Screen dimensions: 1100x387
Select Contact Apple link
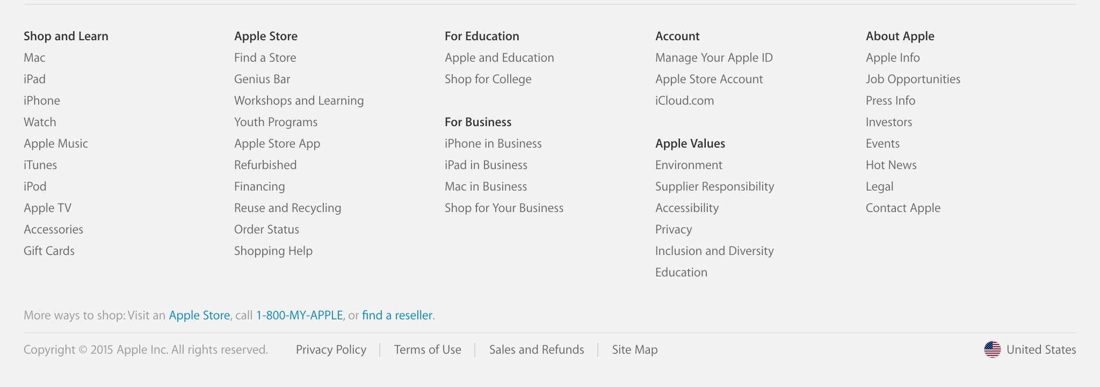click(903, 208)
